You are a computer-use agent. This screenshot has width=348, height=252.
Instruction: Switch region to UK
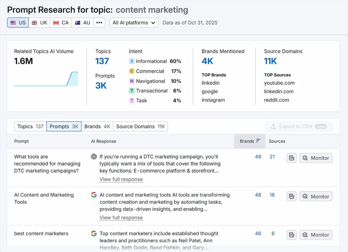[x=39, y=23]
